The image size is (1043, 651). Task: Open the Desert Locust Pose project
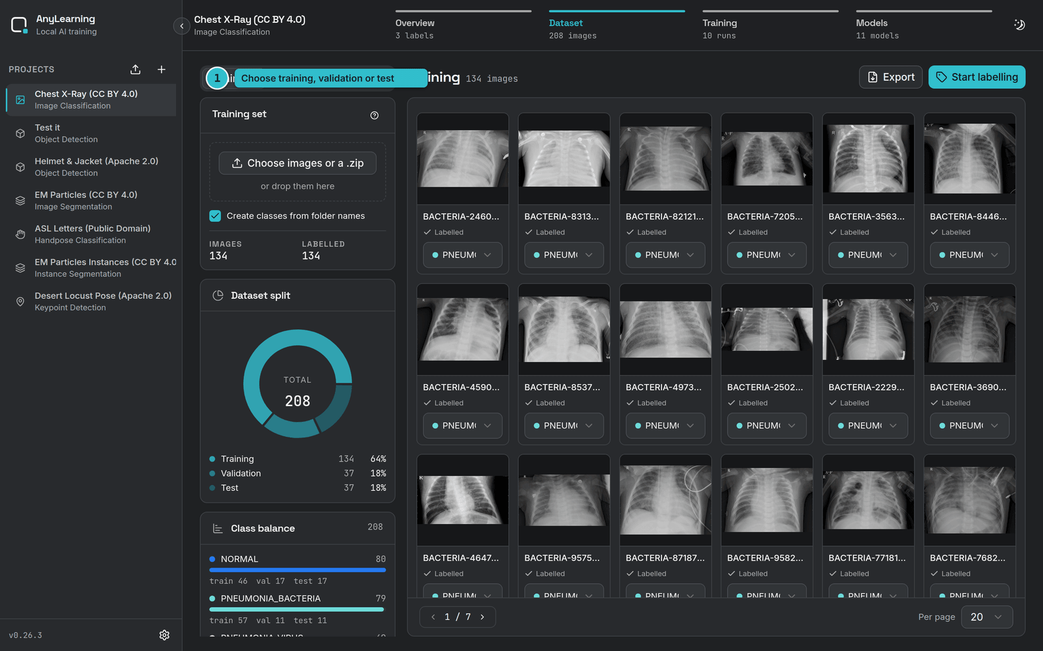91,301
